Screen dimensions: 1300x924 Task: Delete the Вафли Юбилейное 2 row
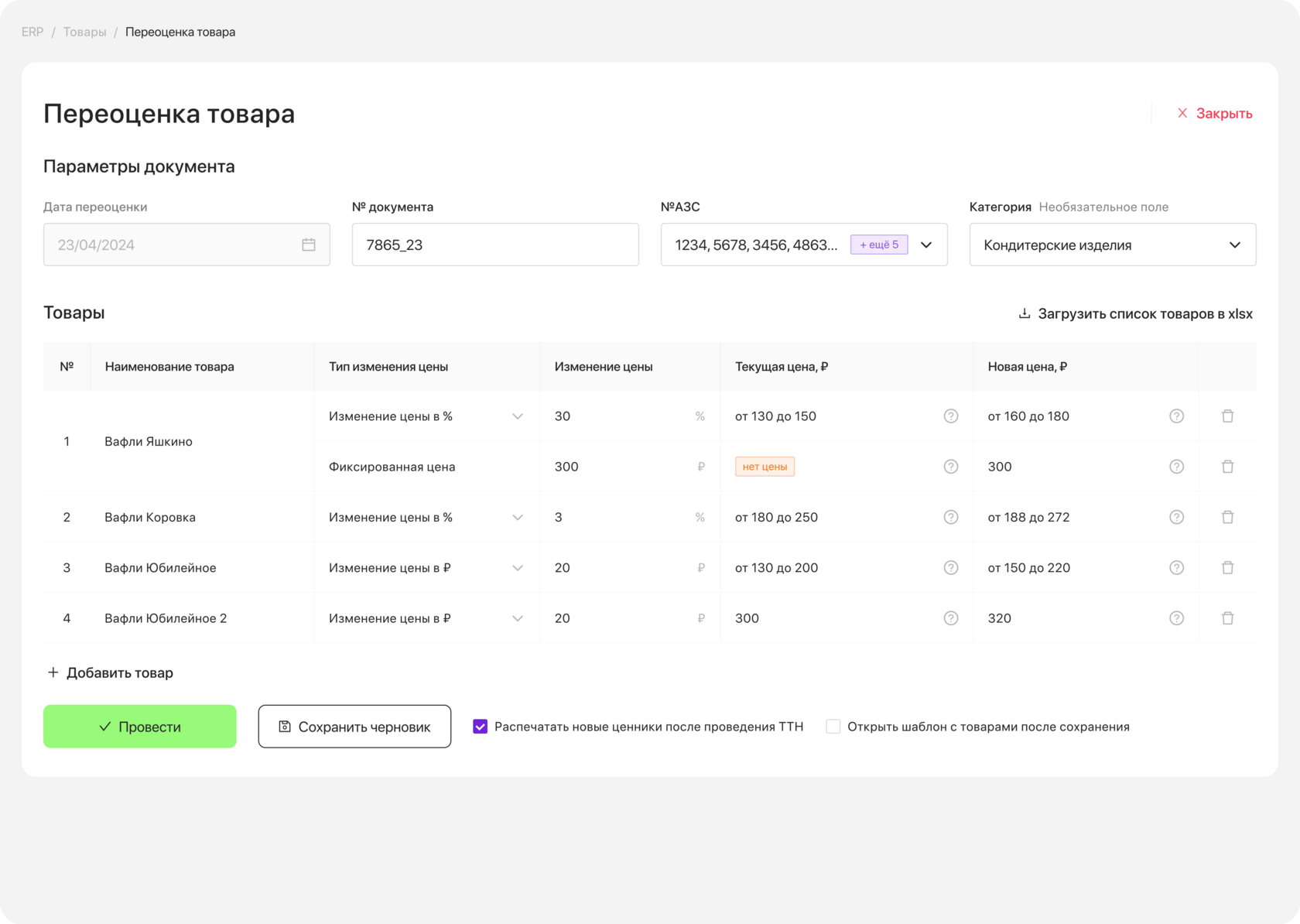pos(1227,618)
